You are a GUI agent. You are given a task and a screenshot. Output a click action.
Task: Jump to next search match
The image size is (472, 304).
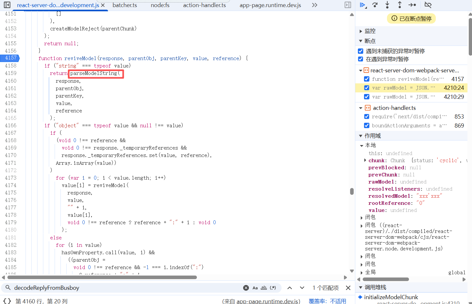click(x=302, y=288)
